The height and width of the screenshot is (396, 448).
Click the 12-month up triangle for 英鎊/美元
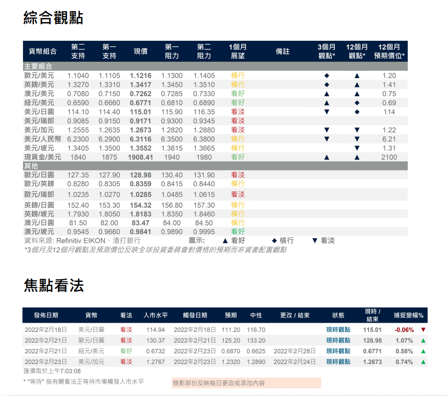(357, 84)
